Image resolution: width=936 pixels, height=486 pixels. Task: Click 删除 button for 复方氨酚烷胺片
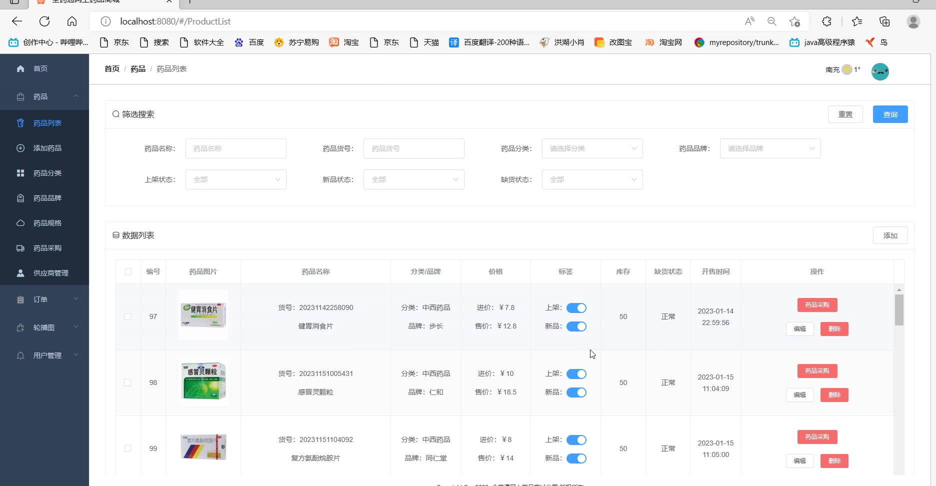tap(834, 461)
